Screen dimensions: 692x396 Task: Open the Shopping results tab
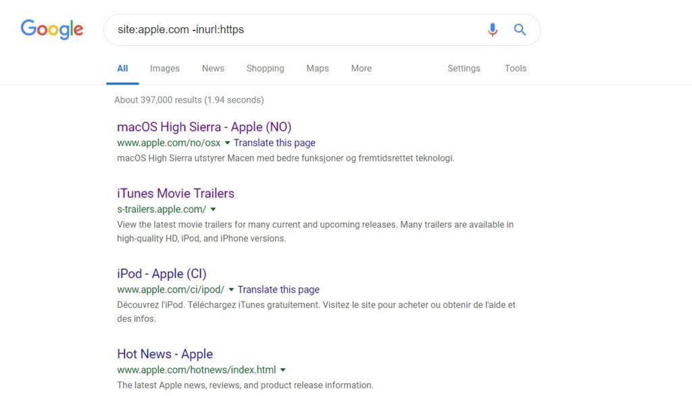(x=265, y=68)
